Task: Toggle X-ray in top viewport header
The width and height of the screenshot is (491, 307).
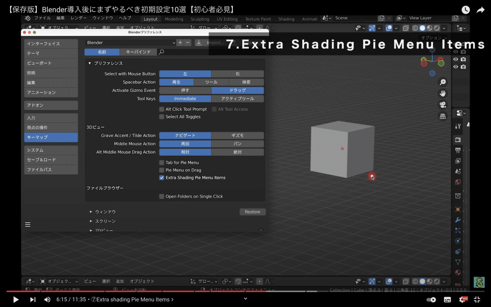Action: point(405,28)
